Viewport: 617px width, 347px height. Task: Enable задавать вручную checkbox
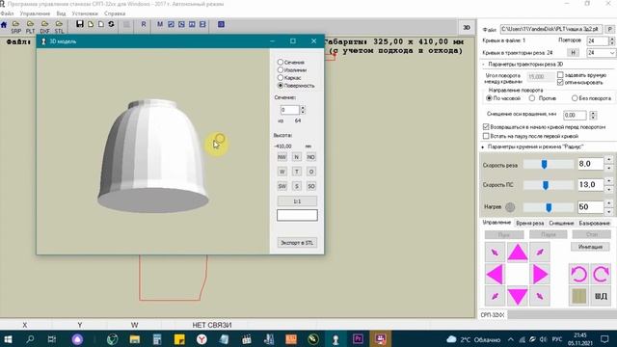[x=560, y=75]
